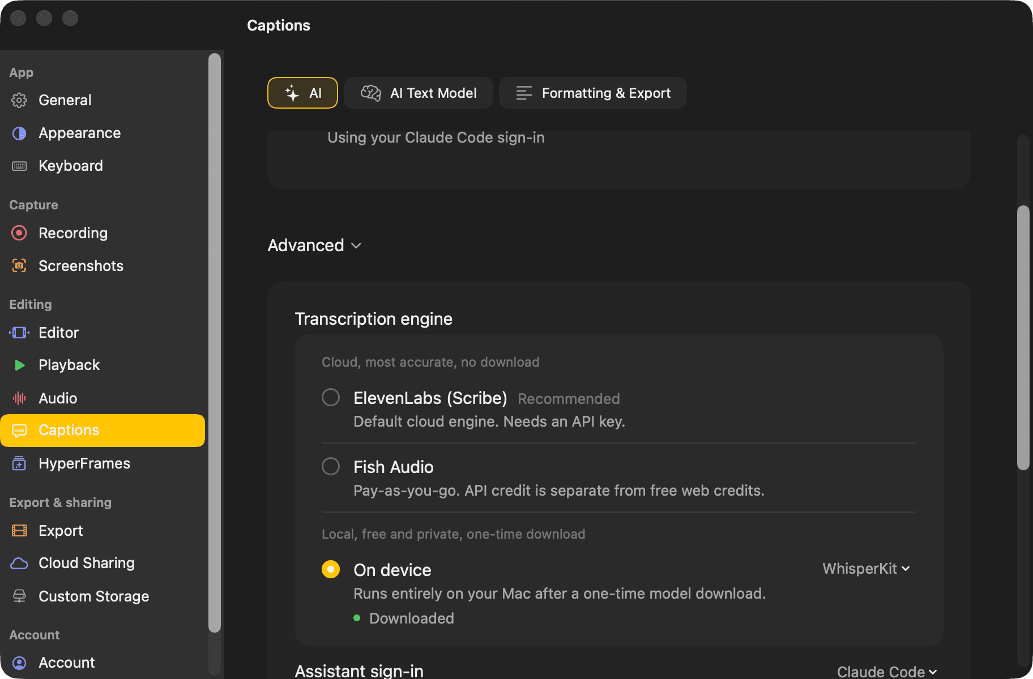Click the main panel vertical scrollbar
This screenshot has height=679, width=1033.
coord(1023,338)
